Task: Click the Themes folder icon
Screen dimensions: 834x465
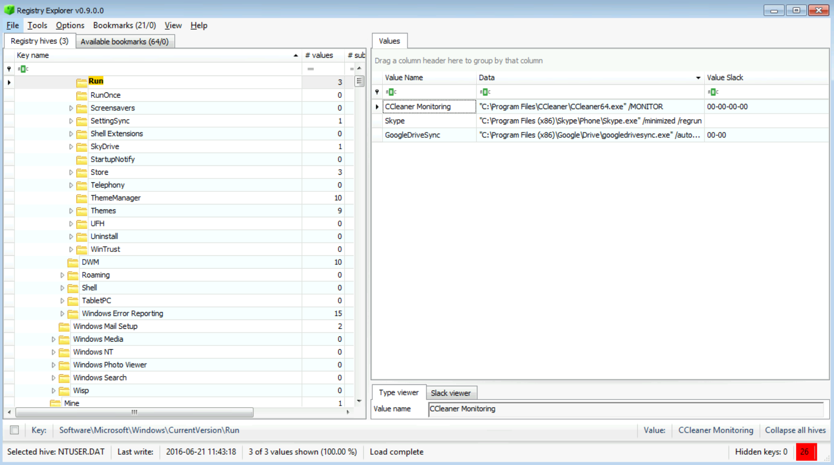Action: coord(82,211)
